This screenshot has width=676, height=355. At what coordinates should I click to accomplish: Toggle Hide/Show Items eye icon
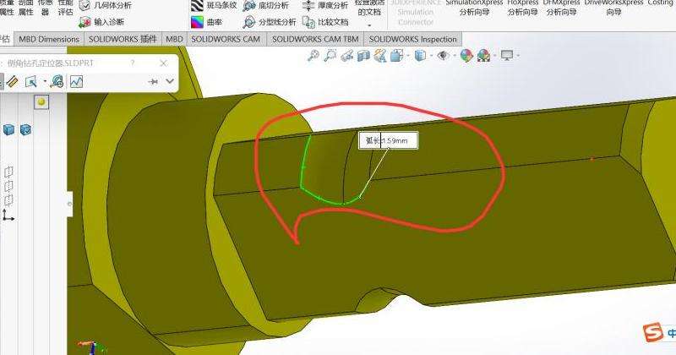tap(441, 56)
